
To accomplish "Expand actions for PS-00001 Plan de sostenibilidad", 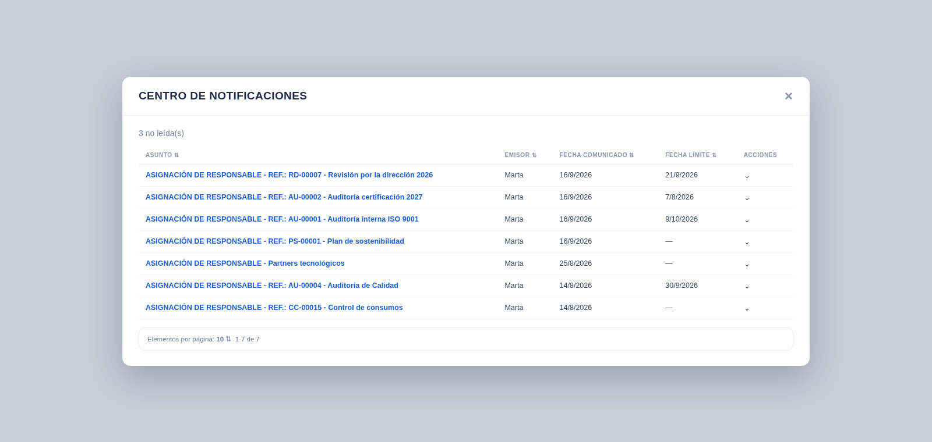I will [x=747, y=242].
